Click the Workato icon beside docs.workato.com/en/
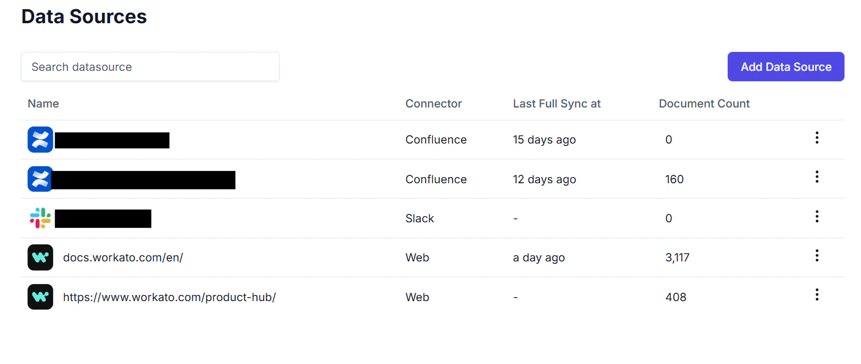This screenshot has height=364, width=861. pos(40,258)
